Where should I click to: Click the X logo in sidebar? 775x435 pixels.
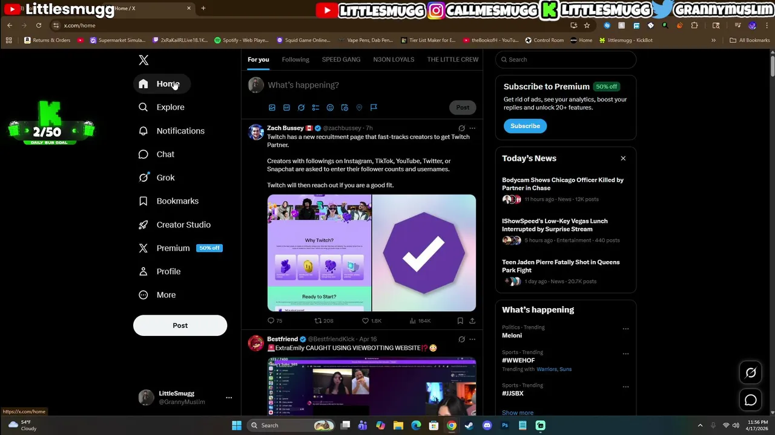(x=143, y=60)
